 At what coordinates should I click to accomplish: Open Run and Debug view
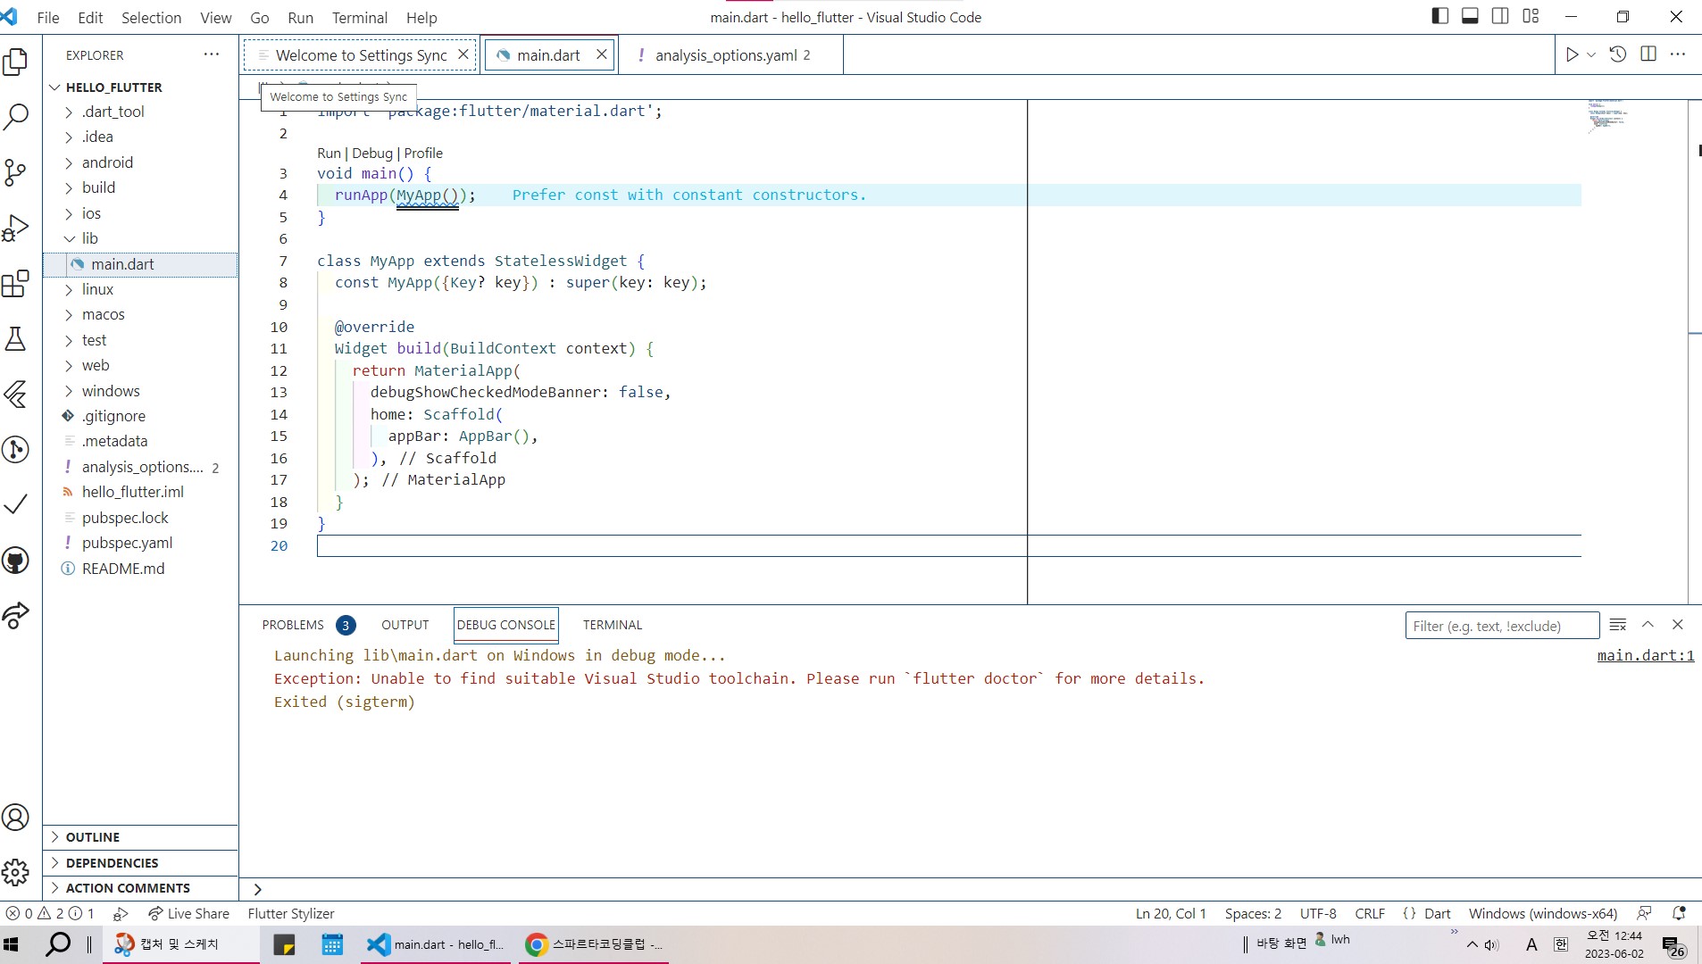click(x=16, y=228)
